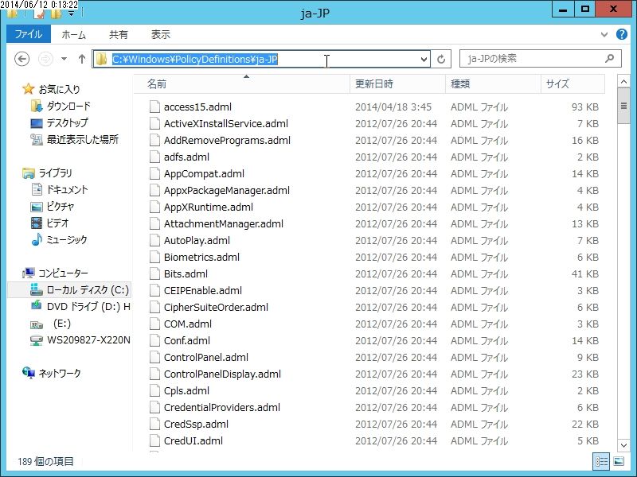Select WS209827-X220N network location

click(88, 340)
